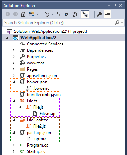Viewport: 127px width, 155px height.
Task: Click the search magnifier icon
Action: tap(117, 22)
